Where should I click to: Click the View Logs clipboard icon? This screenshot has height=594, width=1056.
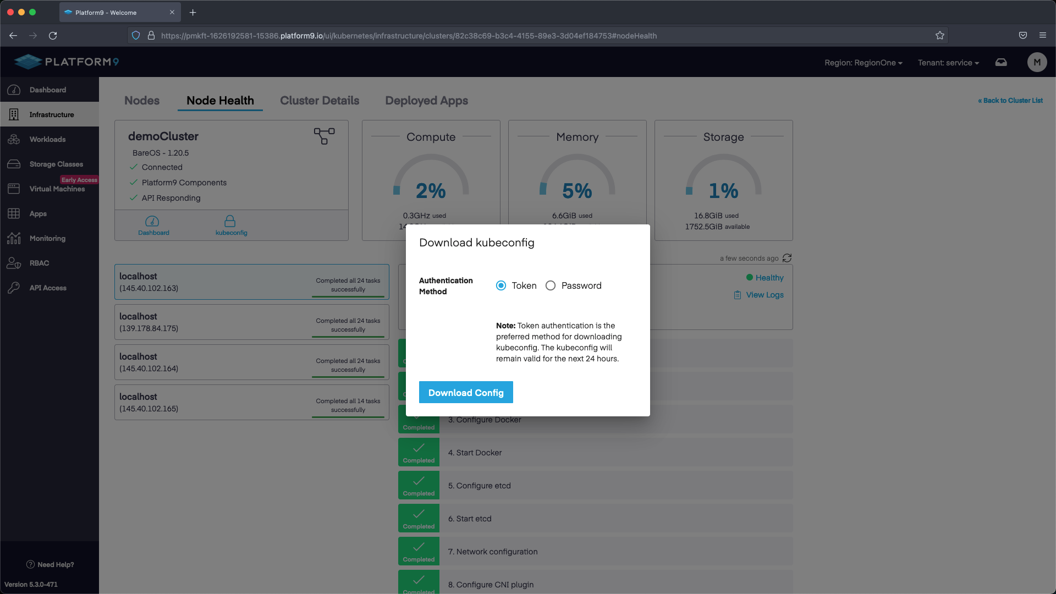click(x=738, y=295)
